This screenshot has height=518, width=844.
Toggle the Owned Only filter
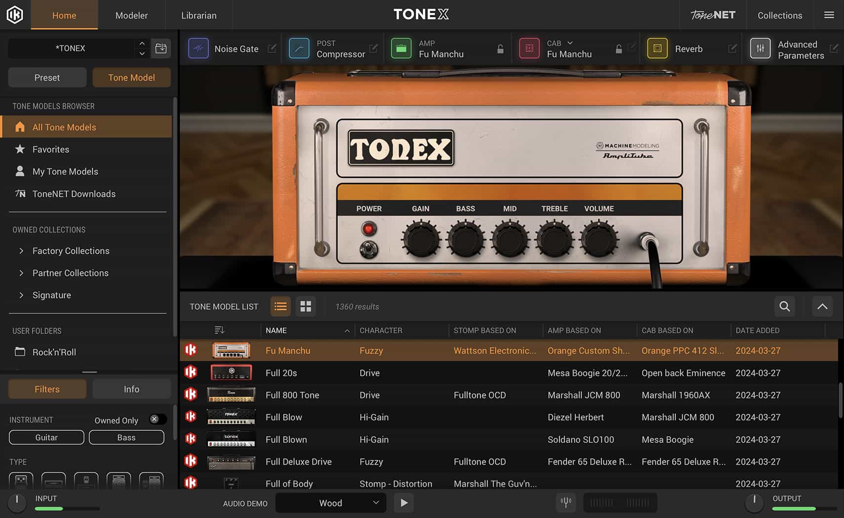click(157, 419)
